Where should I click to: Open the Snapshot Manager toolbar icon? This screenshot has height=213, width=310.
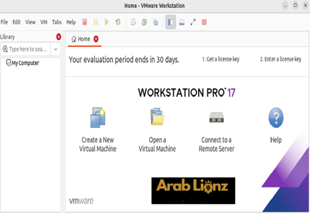click(156, 22)
